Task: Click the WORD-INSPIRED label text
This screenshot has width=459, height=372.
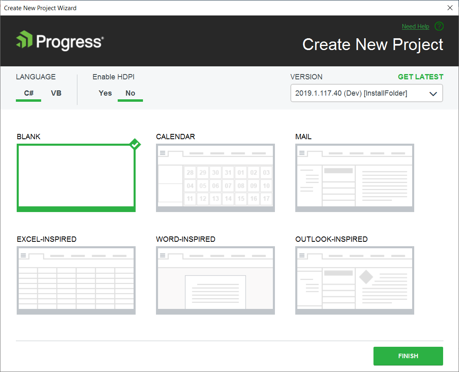Action: point(186,239)
